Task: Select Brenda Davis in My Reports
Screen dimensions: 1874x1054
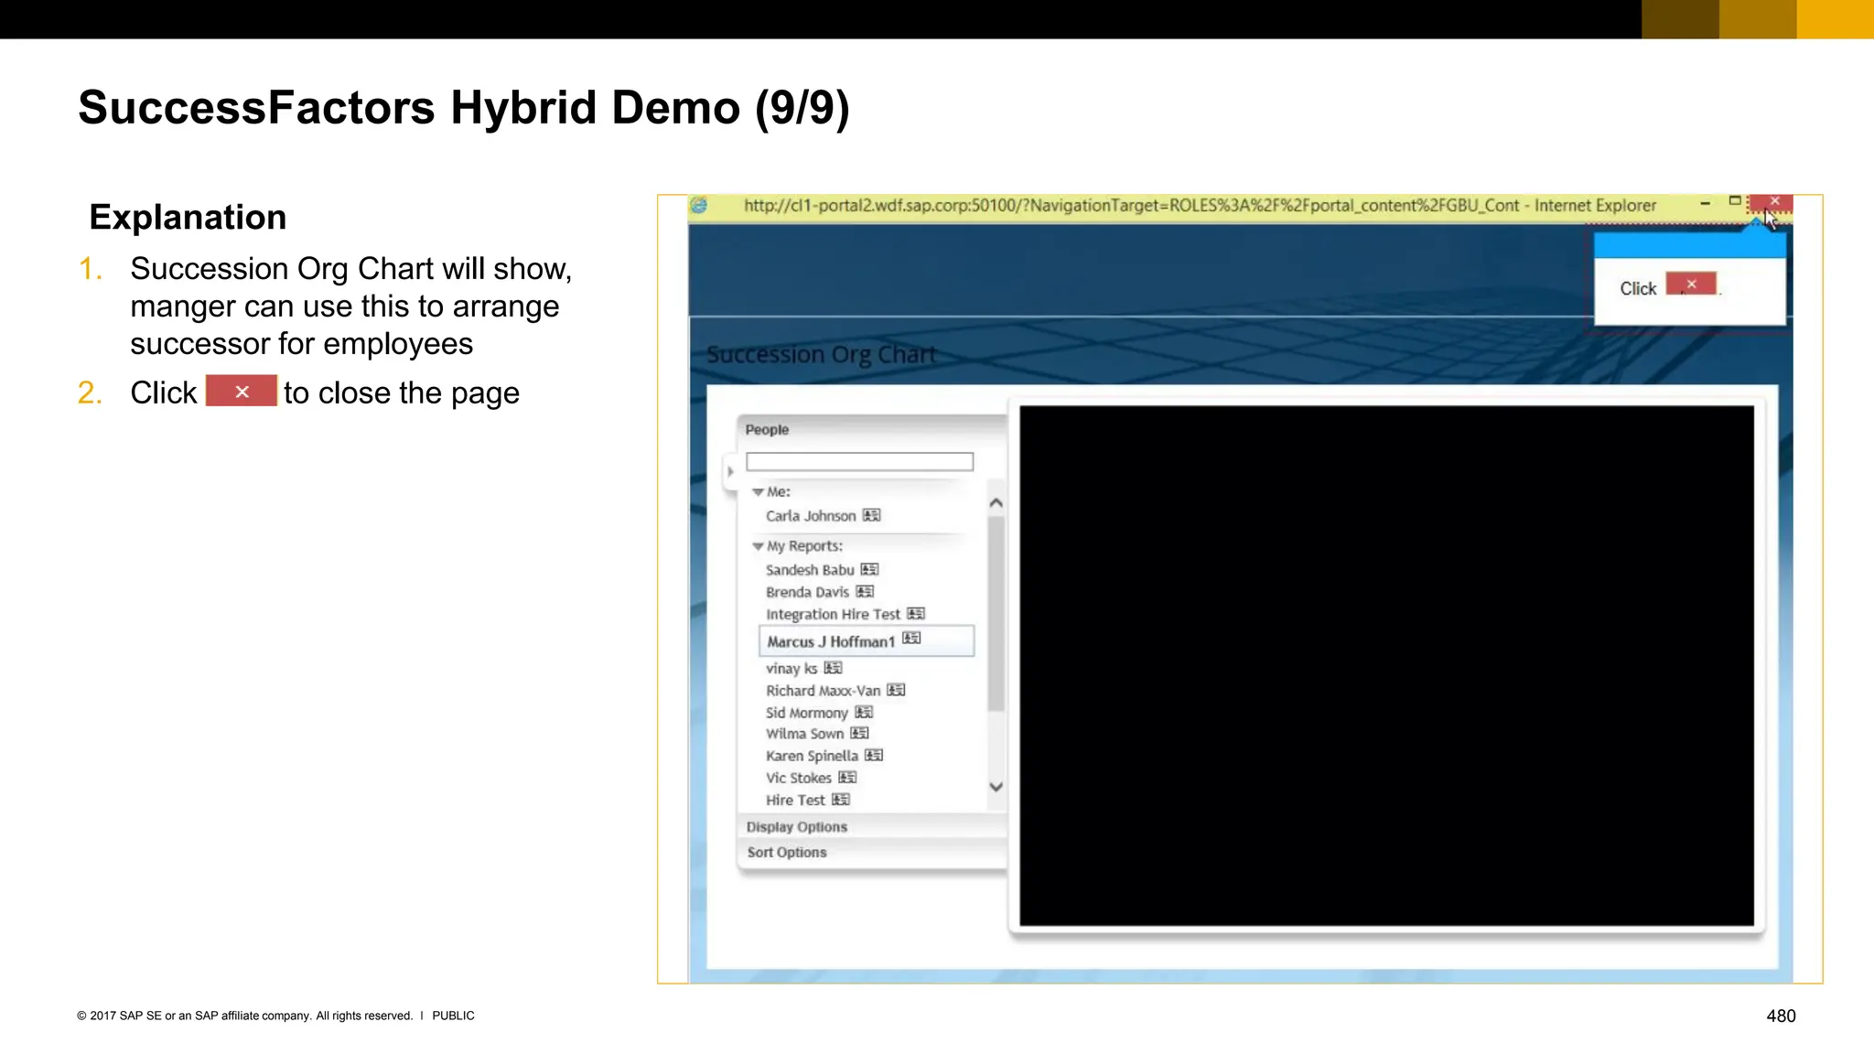Action: (x=807, y=592)
